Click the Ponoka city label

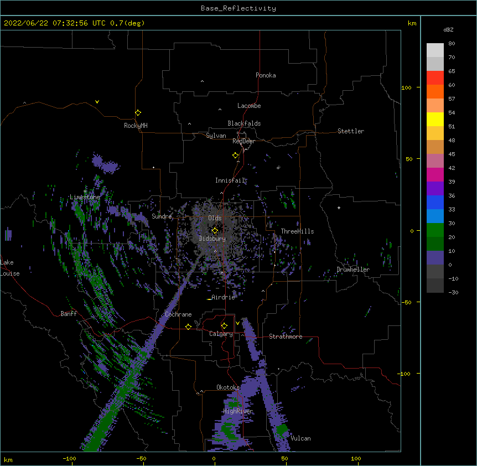[x=266, y=75]
